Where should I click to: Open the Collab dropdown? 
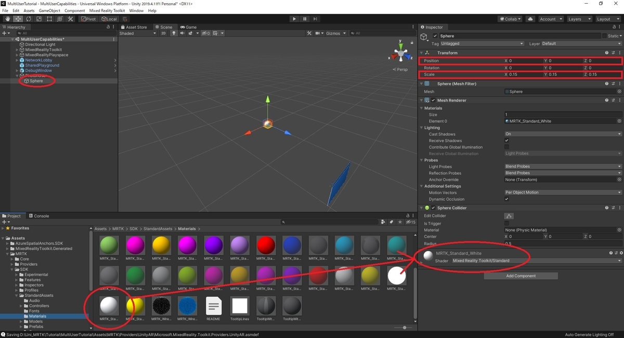coord(511,19)
